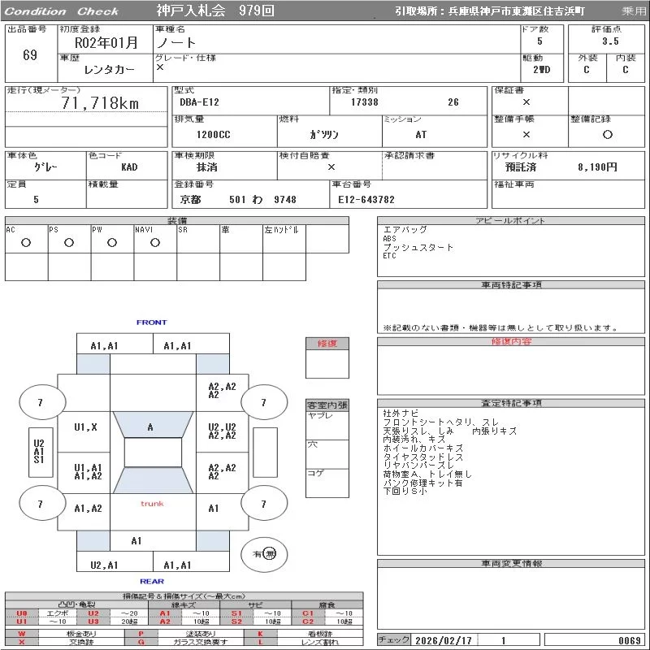
Task: Click the 修復内容 header
Action: (x=511, y=341)
